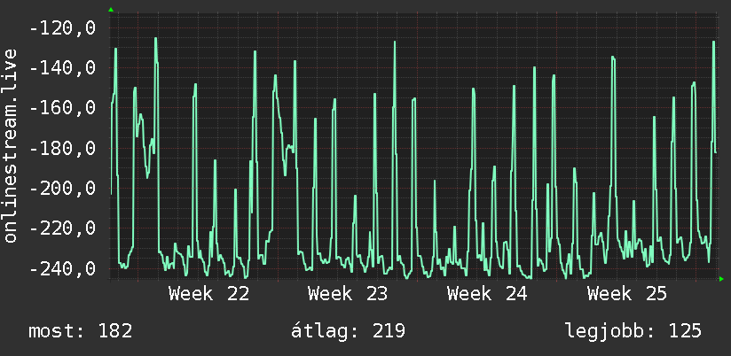Screen dimensions: 731x356
Task: Click the -220,0 y-axis label
Action: (x=62, y=229)
